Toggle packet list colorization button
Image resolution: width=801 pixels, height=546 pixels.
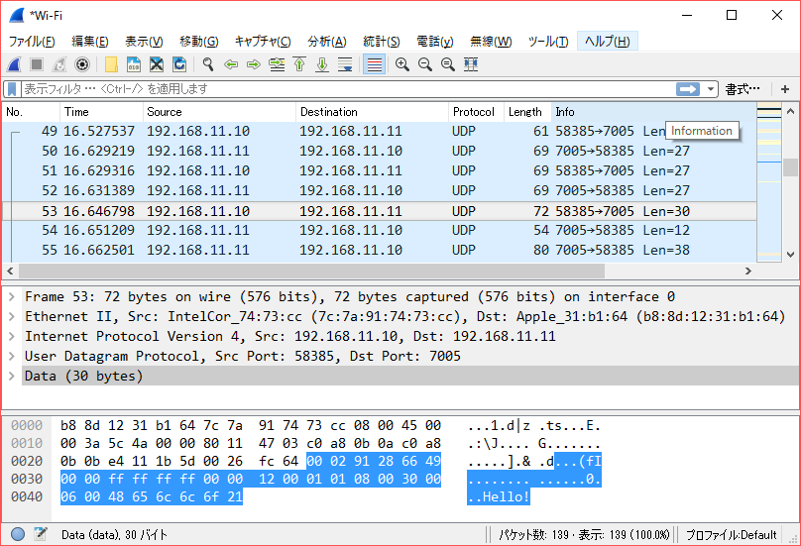click(x=374, y=64)
